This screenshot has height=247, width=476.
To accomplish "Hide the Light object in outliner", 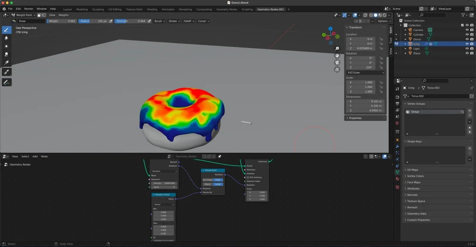I will click(x=467, y=49).
